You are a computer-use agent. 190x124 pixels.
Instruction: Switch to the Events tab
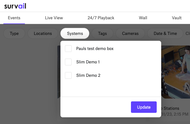(14, 18)
